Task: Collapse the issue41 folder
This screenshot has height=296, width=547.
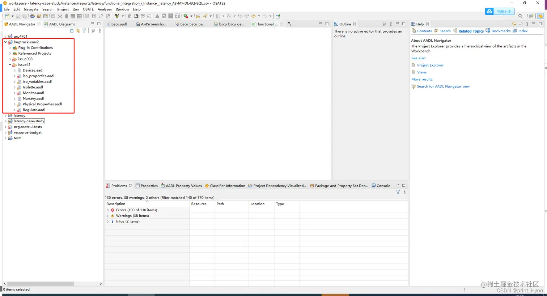Action: (x=10, y=65)
